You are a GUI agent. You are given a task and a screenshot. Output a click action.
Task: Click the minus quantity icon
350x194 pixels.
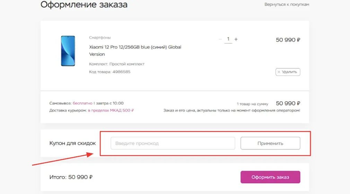[220, 39]
